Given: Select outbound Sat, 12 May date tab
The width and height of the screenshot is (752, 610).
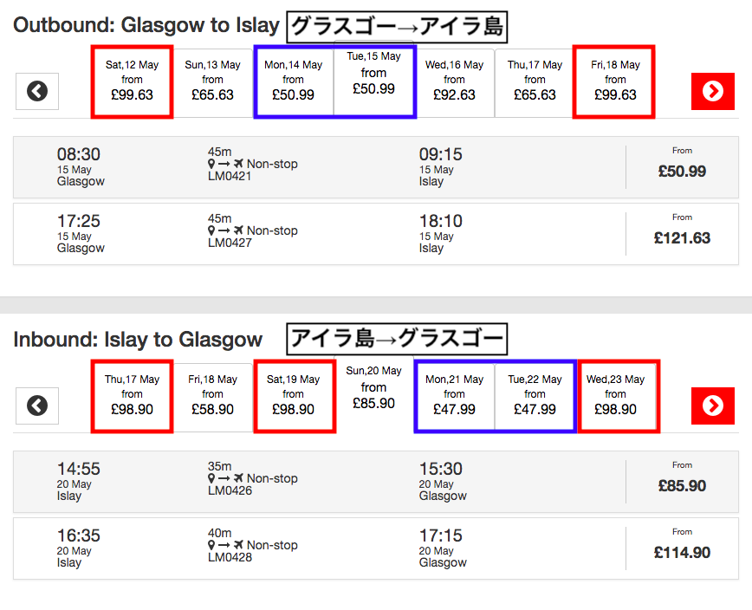Looking at the screenshot, I should pyautogui.click(x=133, y=81).
